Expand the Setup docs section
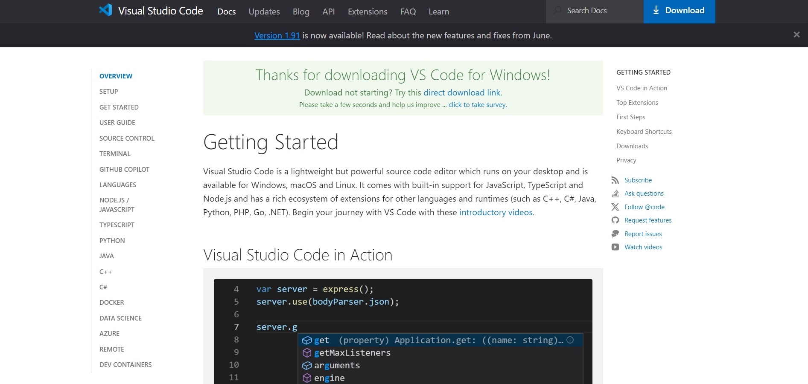808x384 pixels. pyautogui.click(x=109, y=92)
